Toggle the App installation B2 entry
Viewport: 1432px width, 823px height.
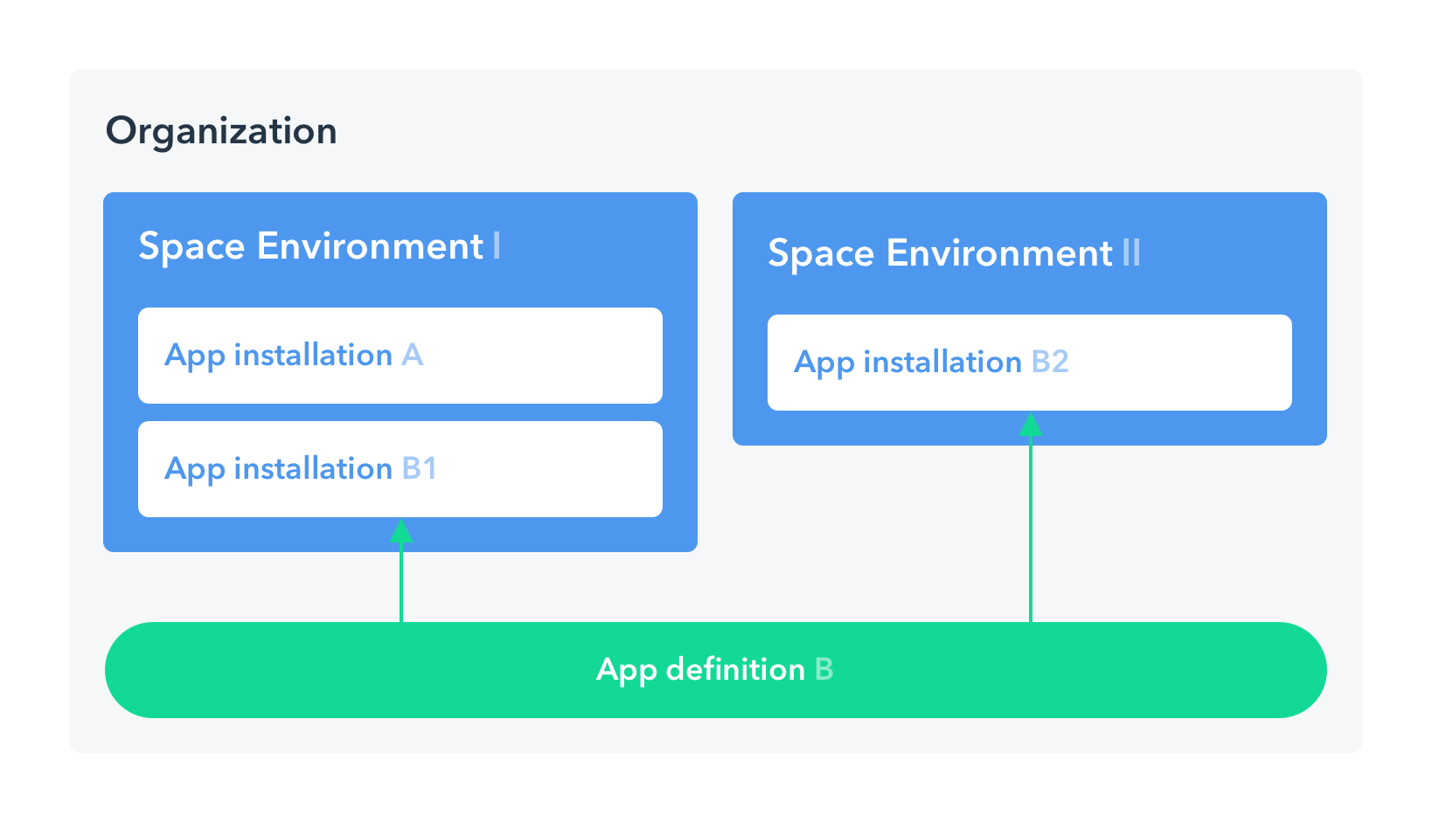pos(1029,362)
